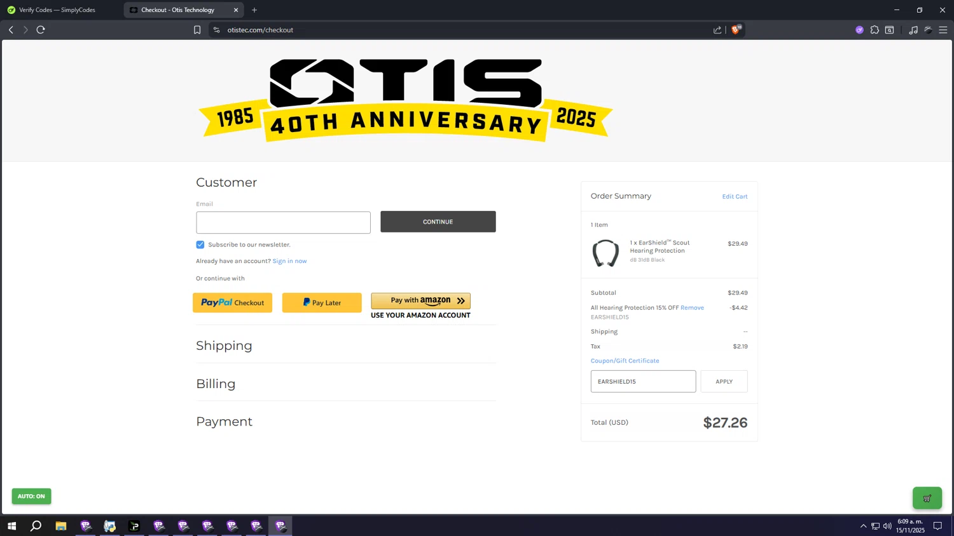Click the profile avatar icon in the toolbar

click(929, 30)
